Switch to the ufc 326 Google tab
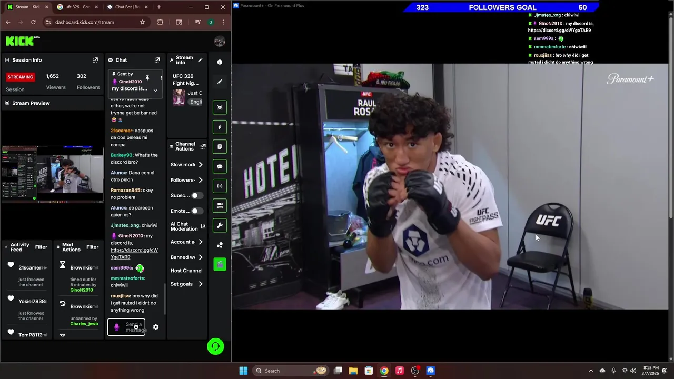Image resolution: width=674 pixels, height=379 pixels. pyautogui.click(x=77, y=7)
